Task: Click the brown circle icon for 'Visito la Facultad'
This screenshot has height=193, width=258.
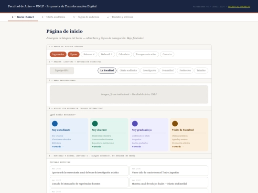Action: point(175,123)
